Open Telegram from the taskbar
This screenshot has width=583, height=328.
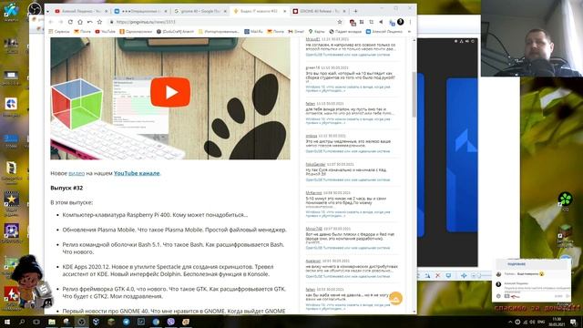(x=126, y=322)
